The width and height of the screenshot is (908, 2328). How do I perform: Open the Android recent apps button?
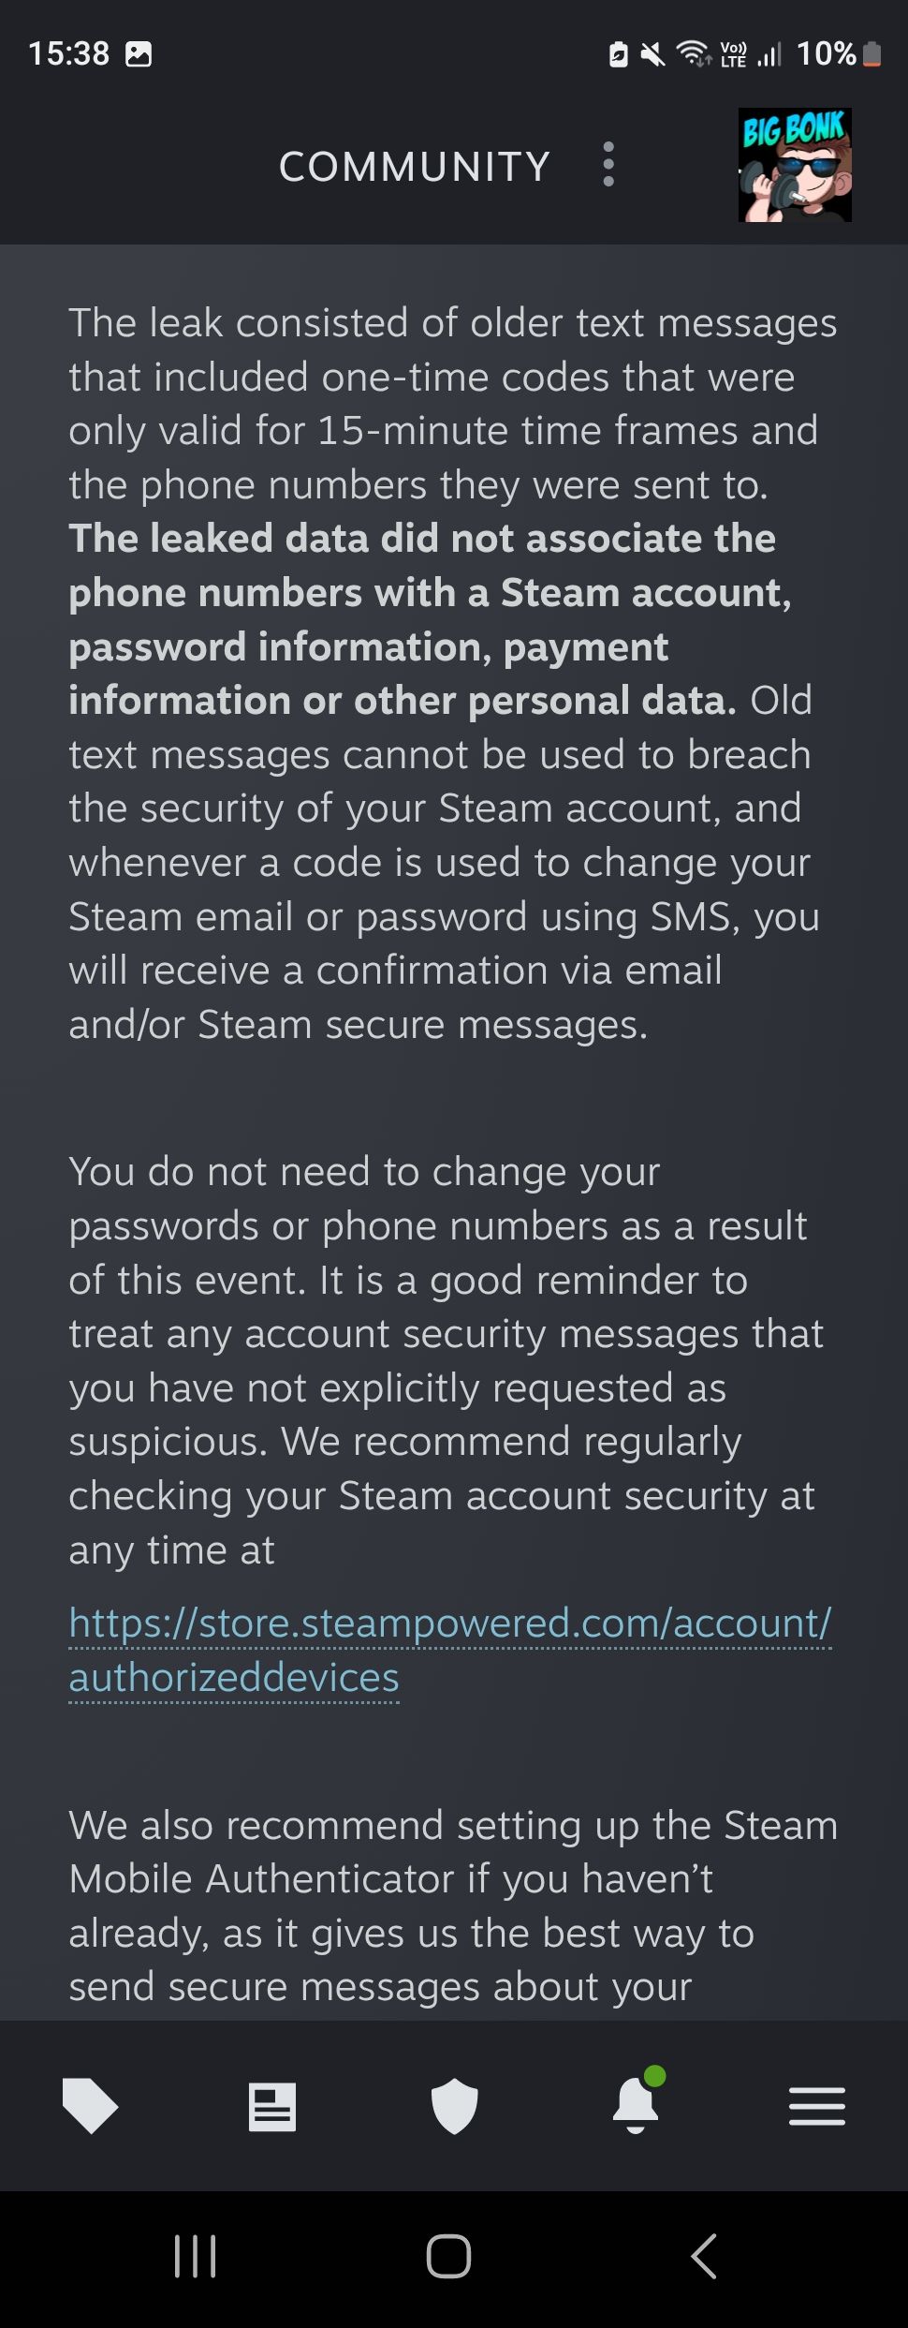click(195, 2256)
